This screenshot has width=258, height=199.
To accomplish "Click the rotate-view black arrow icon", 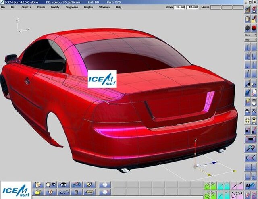I will click(247, 83).
